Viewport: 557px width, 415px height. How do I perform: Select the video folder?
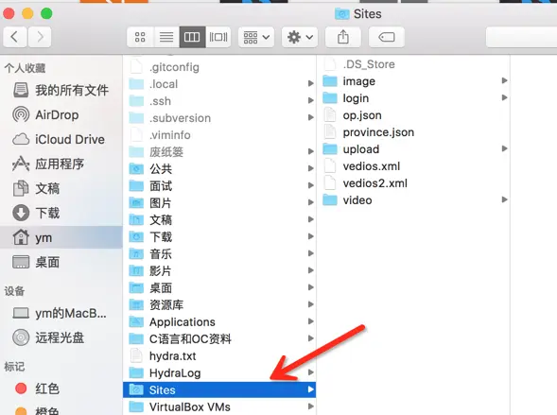pyautogui.click(x=413, y=200)
